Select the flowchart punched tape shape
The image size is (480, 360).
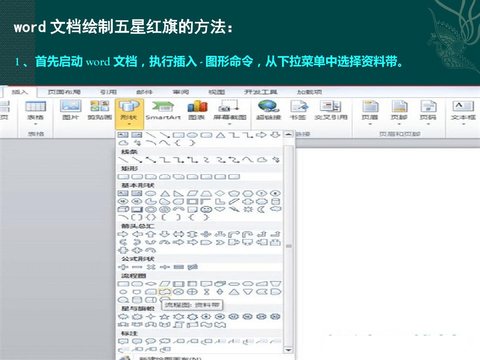(165, 292)
